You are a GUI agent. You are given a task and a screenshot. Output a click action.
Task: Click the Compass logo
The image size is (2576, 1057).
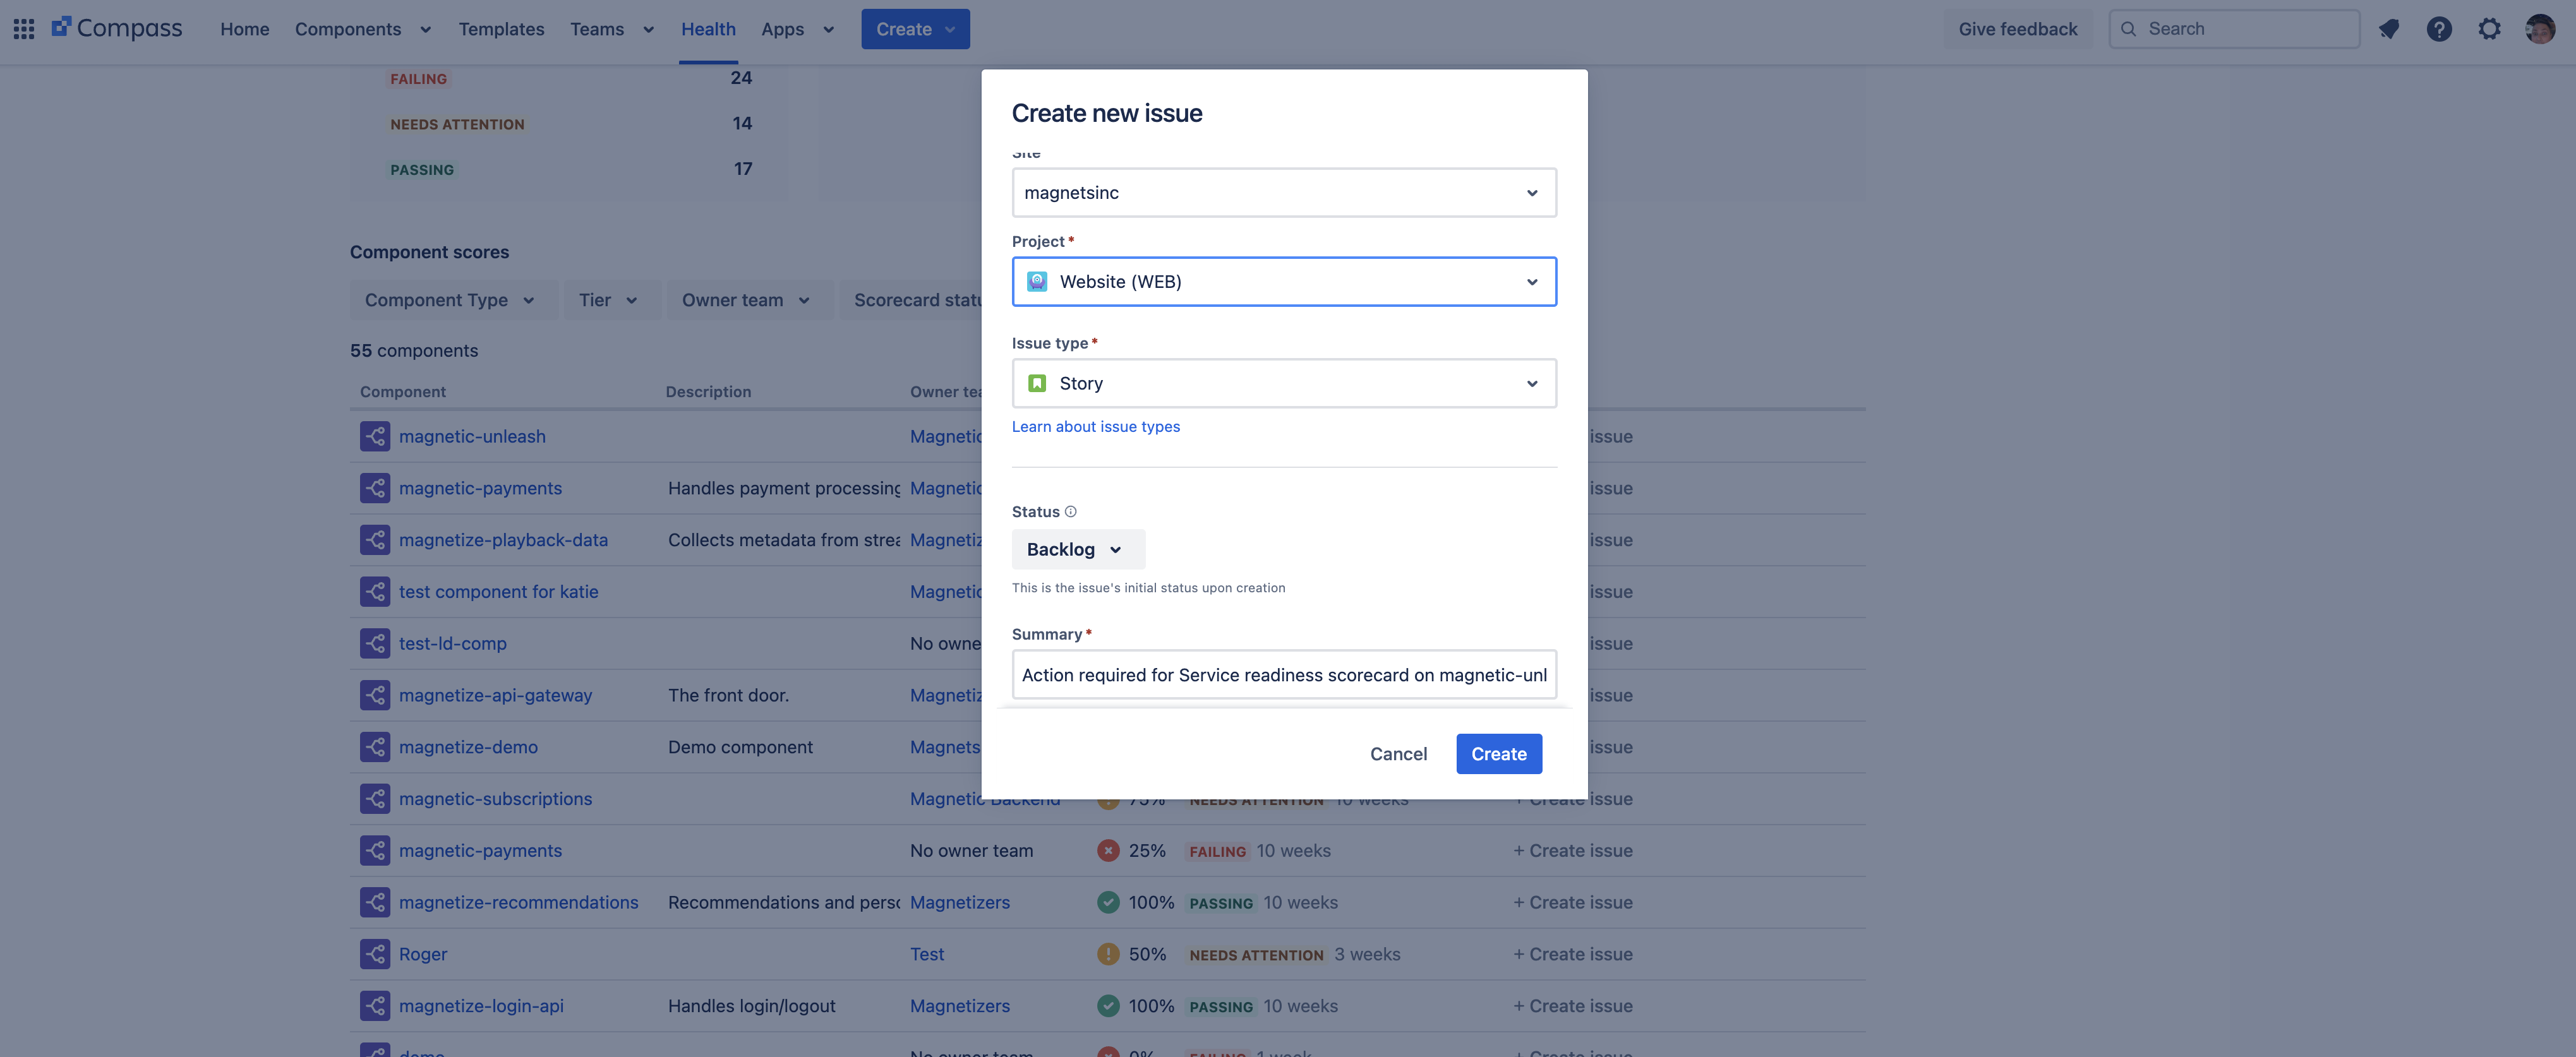pyautogui.click(x=117, y=29)
